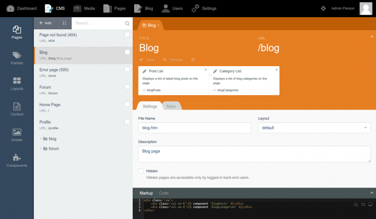The width and height of the screenshot is (376, 219).
Task: Click the sort order icon beside Add
Action: (64, 23)
